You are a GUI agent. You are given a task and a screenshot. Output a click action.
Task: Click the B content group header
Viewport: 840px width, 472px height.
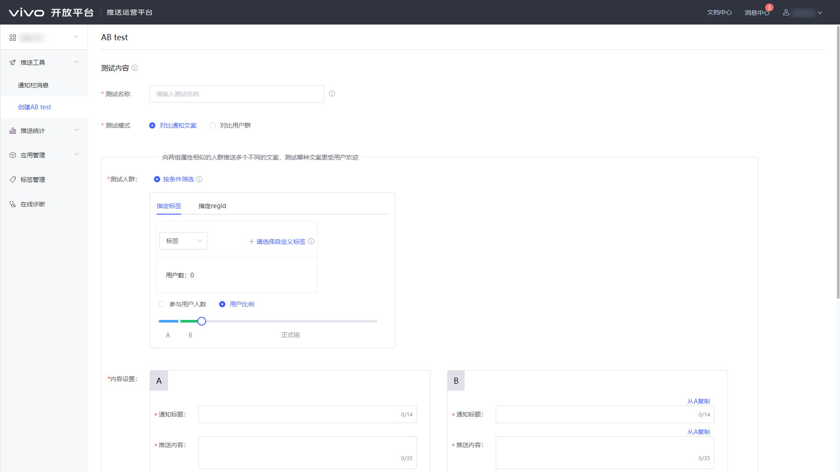coord(456,381)
